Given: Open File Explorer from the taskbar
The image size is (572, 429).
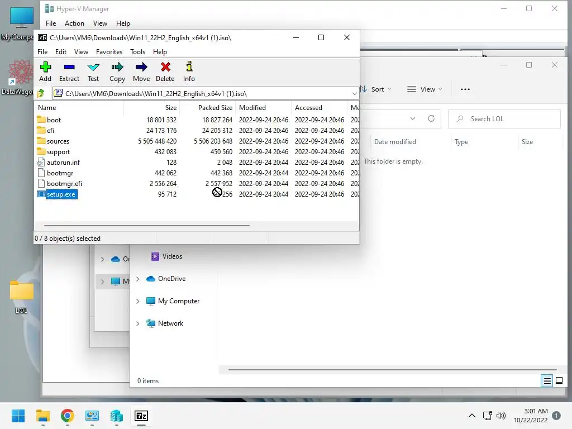Looking at the screenshot, I should (x=42, y=416).
